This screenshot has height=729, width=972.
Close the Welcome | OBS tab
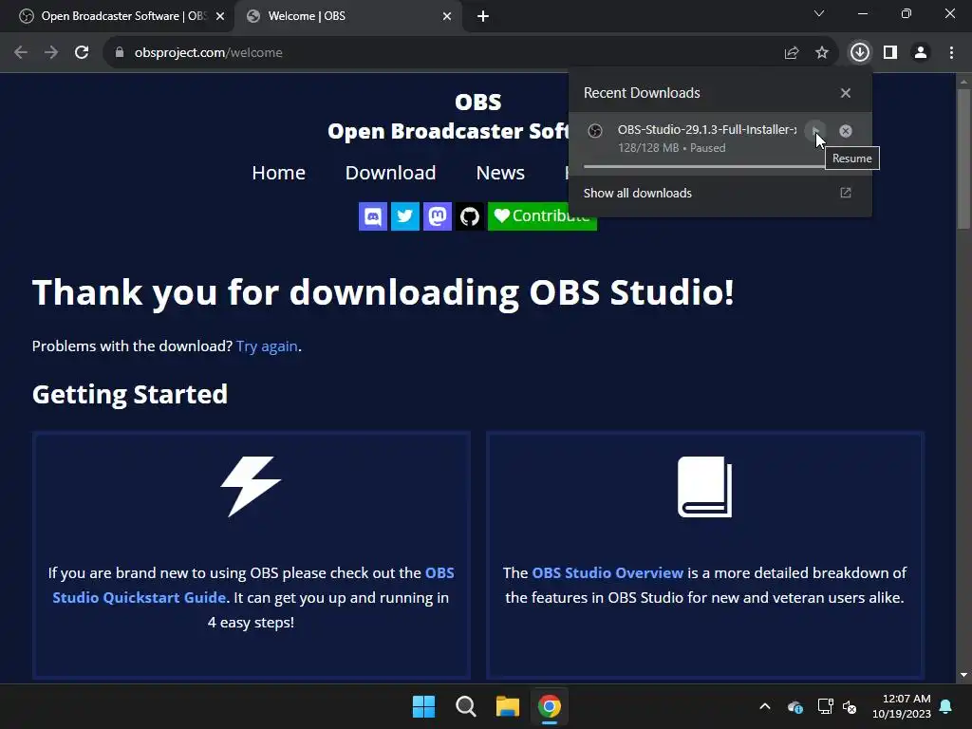(447, 16)
